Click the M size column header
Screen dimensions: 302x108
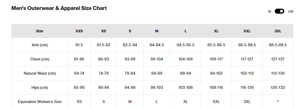pyautogui.click(x=157, y=31)
